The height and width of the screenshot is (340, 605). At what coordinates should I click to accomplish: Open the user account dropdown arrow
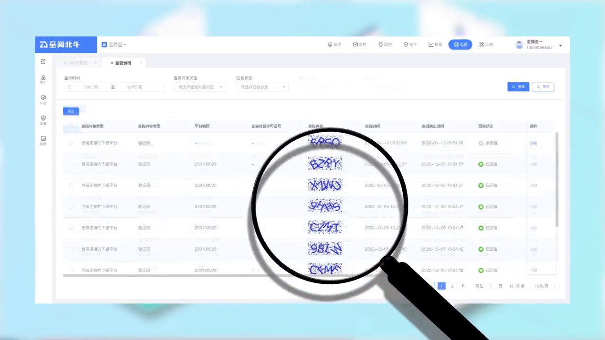[561, 46]
